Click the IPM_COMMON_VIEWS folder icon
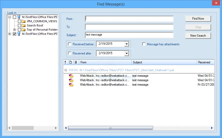Image resolution: width=222 pixels, height=138 pixels. point(24,21)
